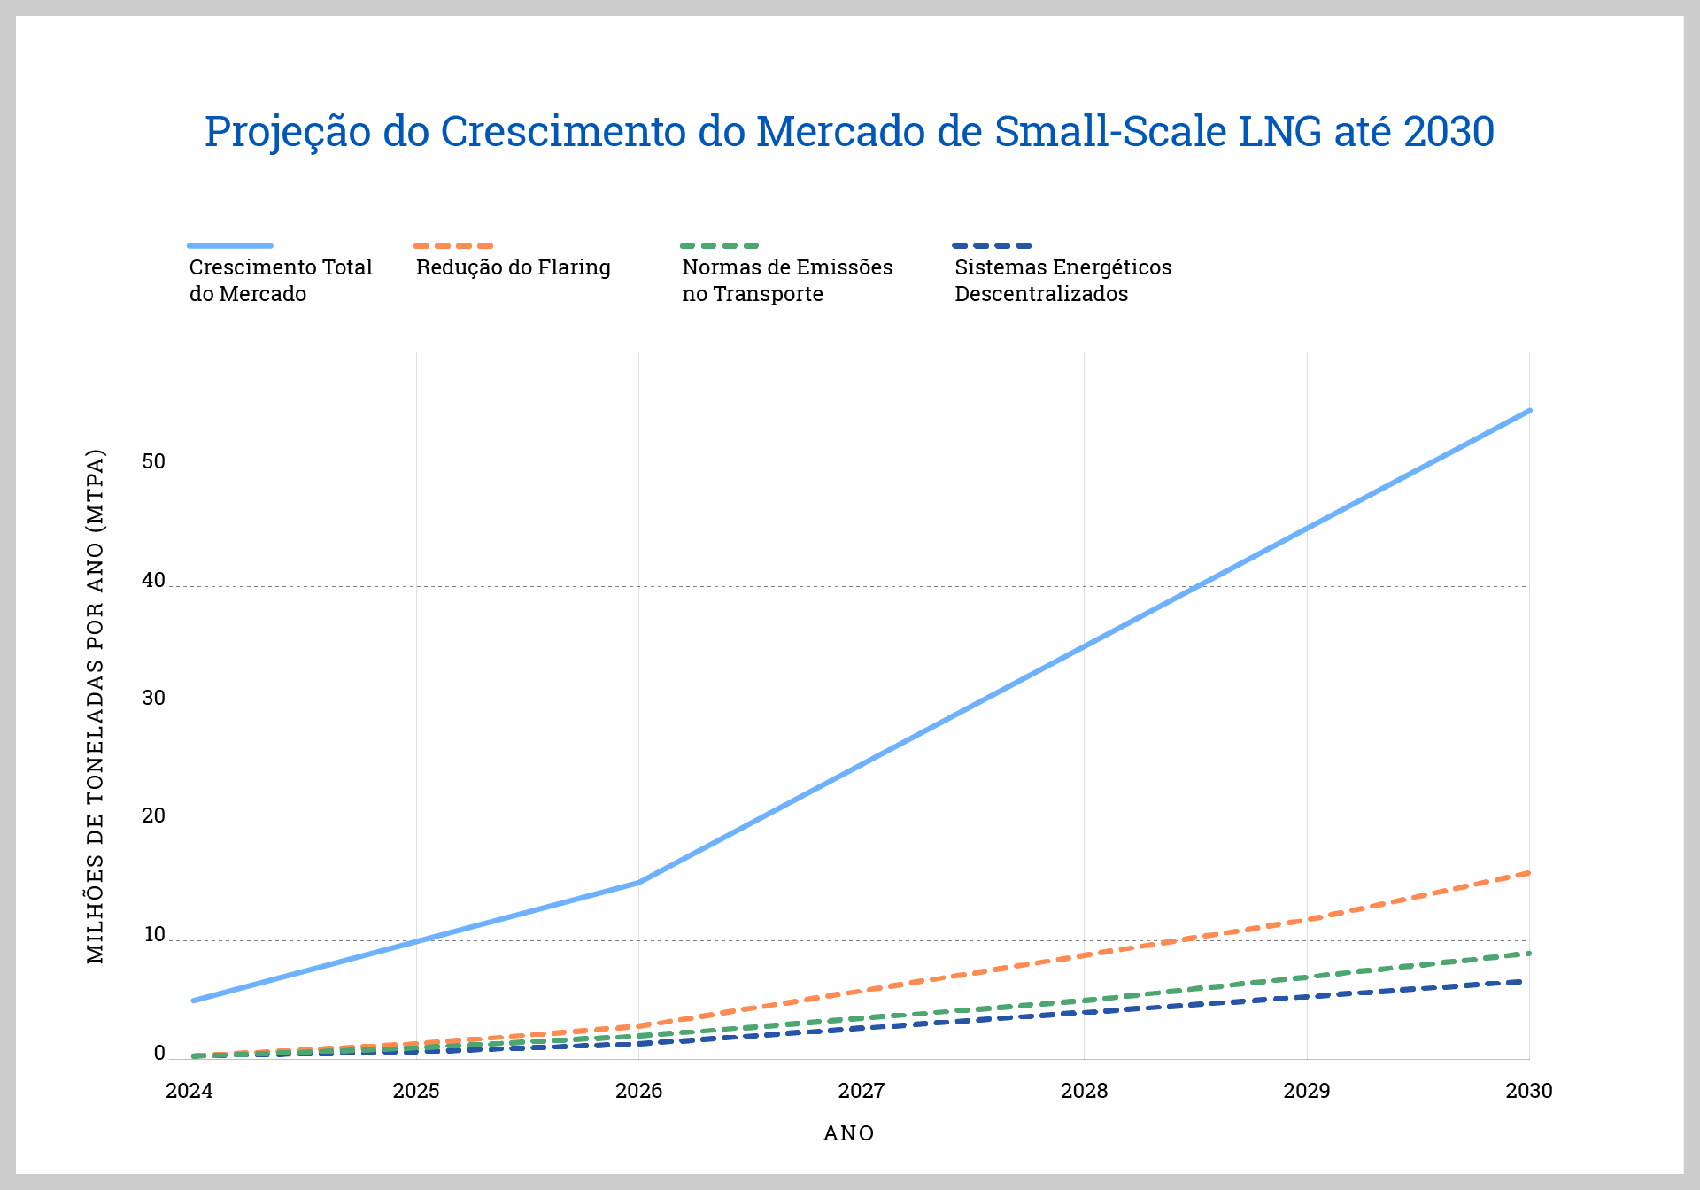
Task: Select the Redução do Flaring legend label
Action: point(513,267)
